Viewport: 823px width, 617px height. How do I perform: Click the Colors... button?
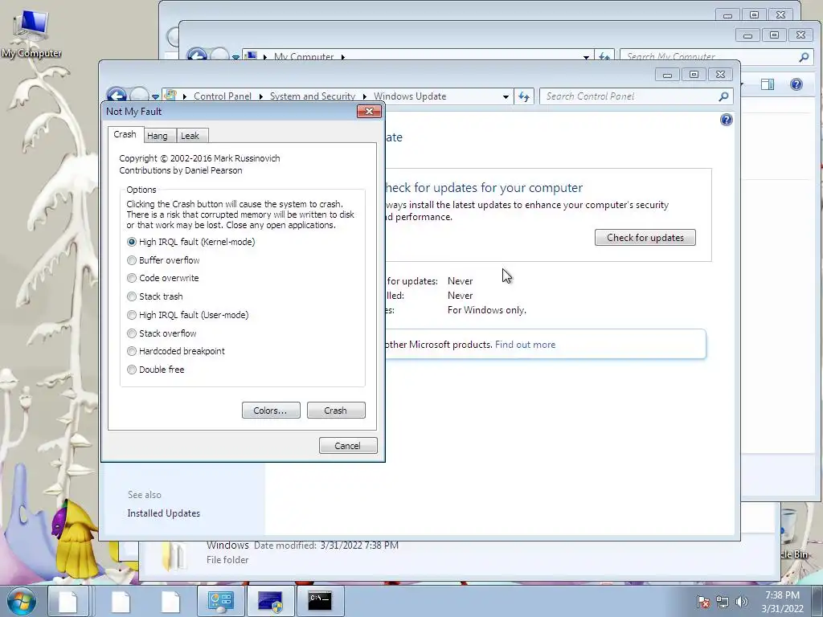click(271, 411)
